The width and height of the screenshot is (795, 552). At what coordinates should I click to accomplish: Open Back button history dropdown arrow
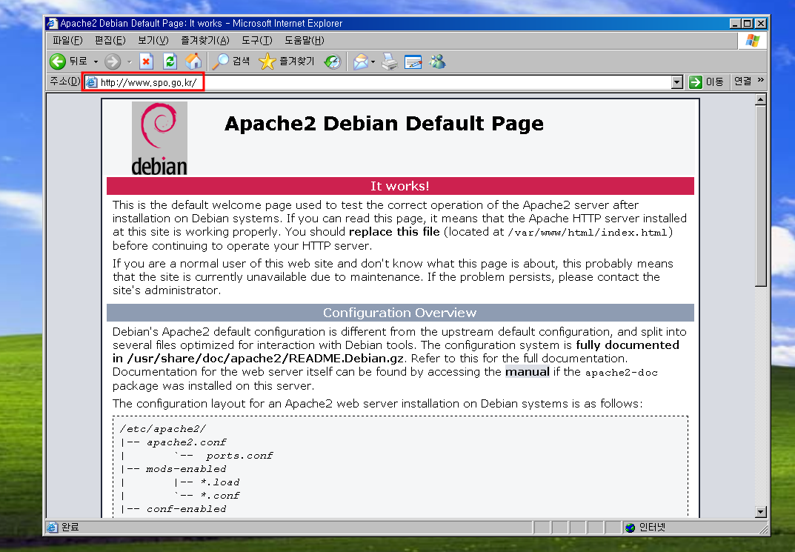point(96,61)
